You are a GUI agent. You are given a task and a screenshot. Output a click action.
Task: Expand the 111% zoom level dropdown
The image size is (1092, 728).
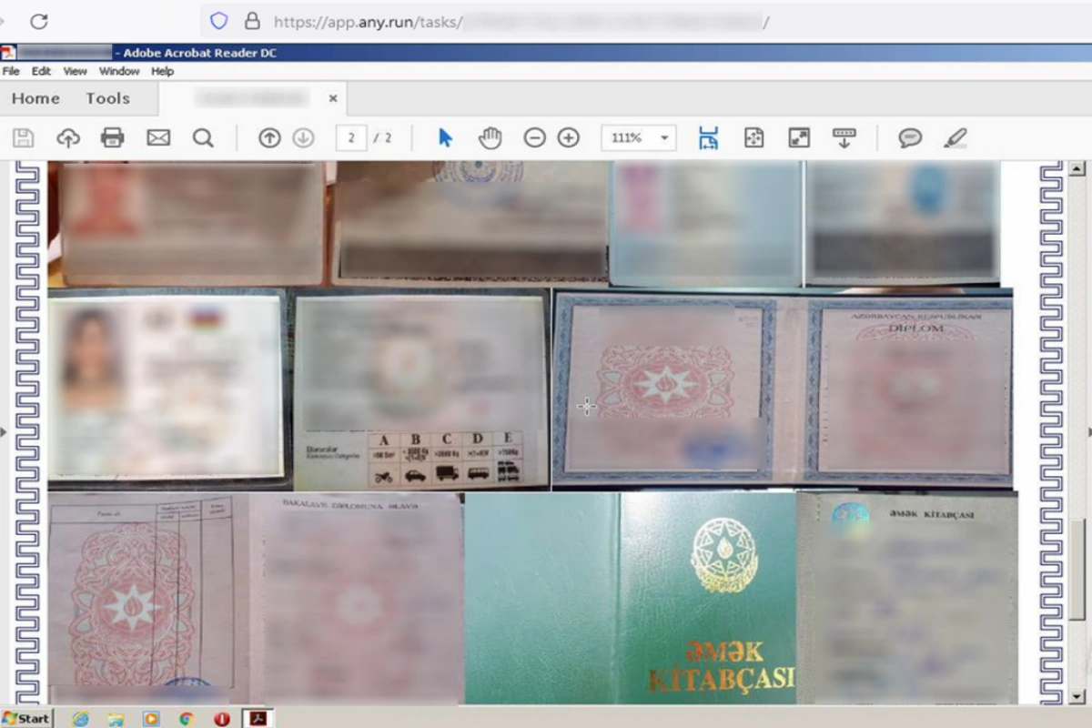pyautogui.click(x=664, y=138)
